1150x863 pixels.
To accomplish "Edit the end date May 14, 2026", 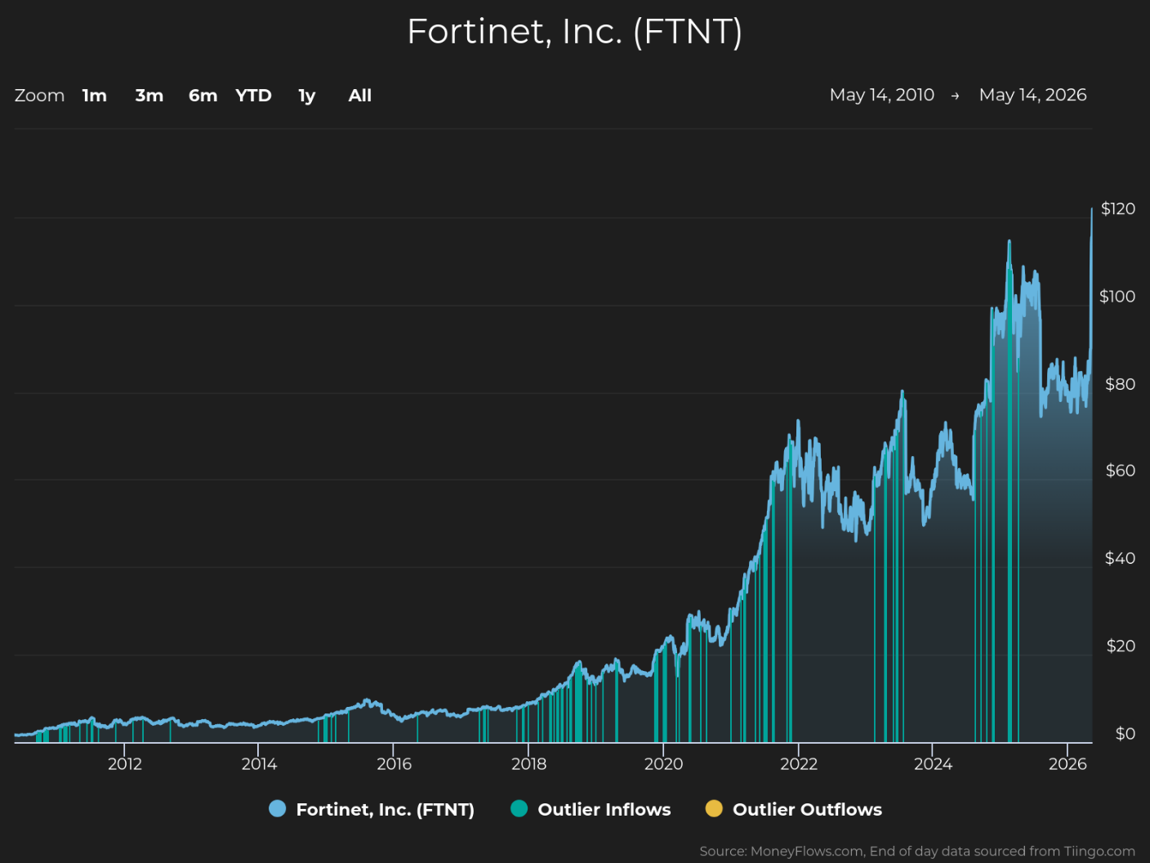I will pos(1032,95).
